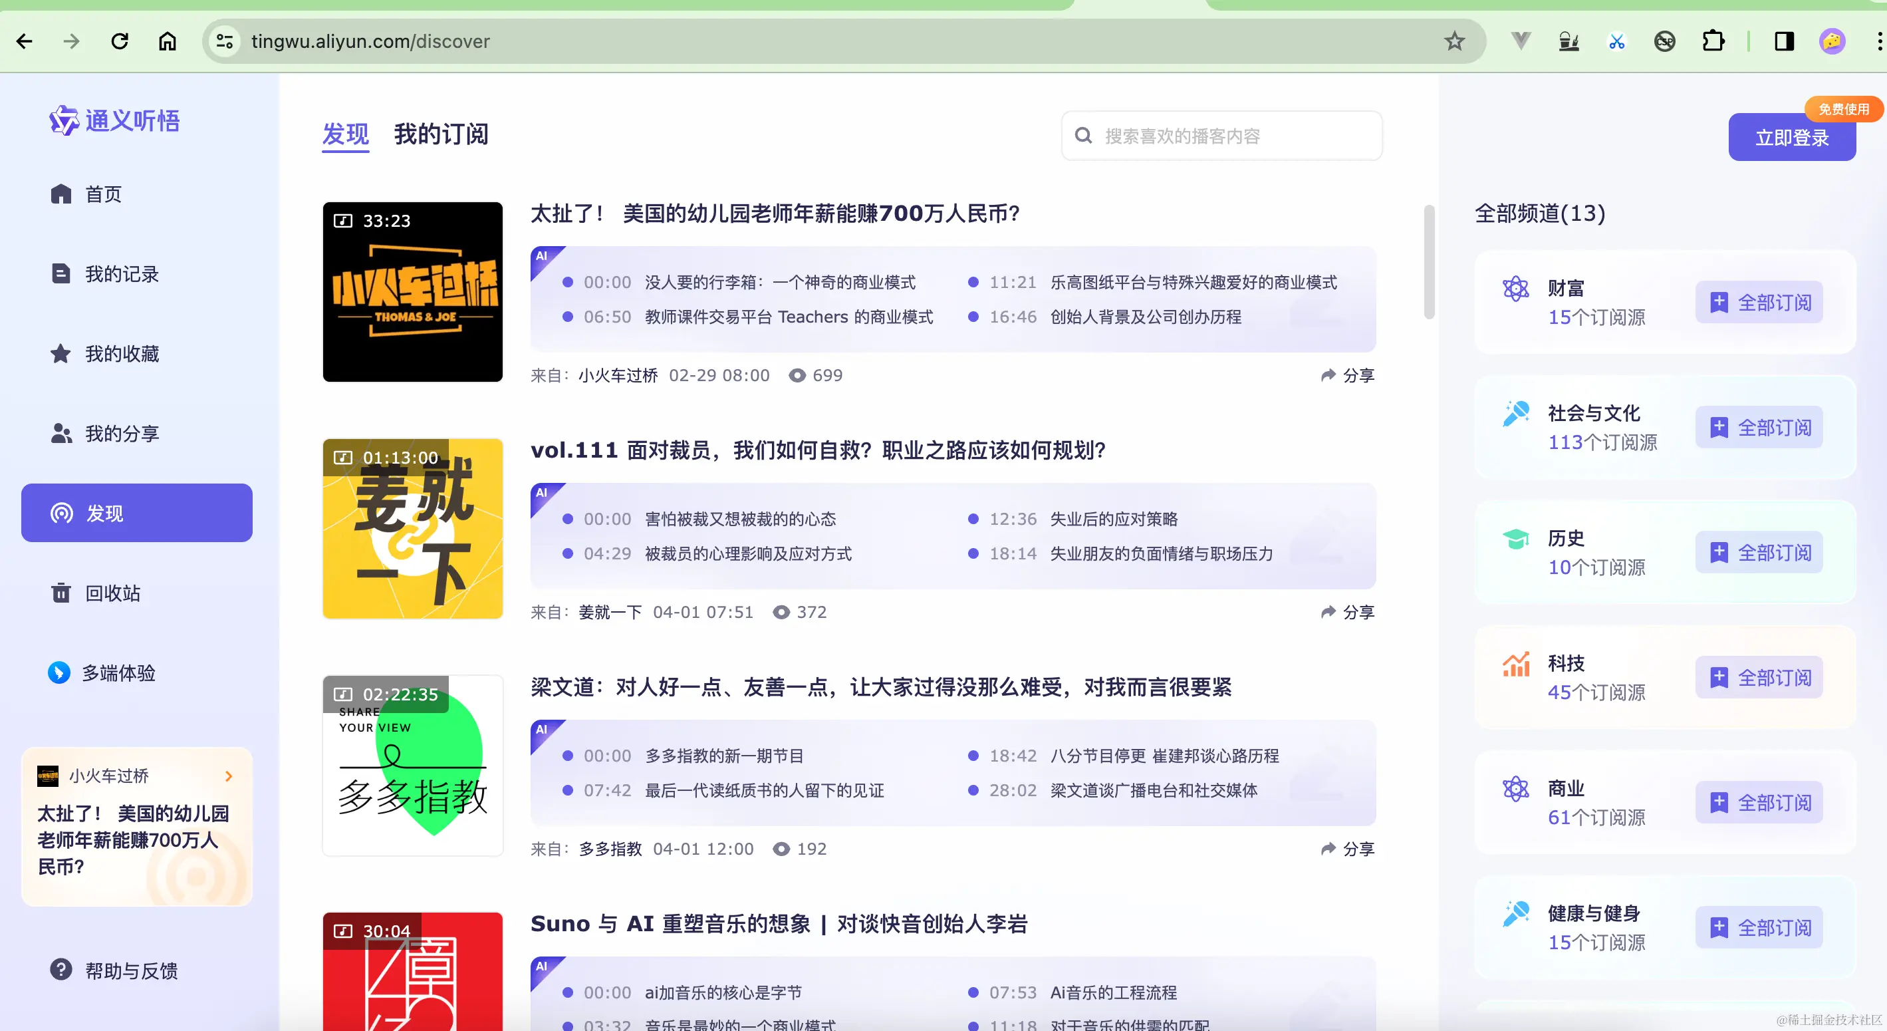Click the browser back arrow
The width and height of the screenshot is (1887, 1031).
(24, 41)
